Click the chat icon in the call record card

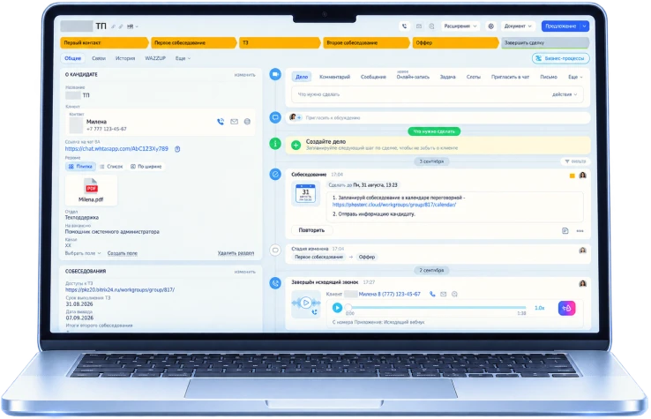click(x=454, y=294)
